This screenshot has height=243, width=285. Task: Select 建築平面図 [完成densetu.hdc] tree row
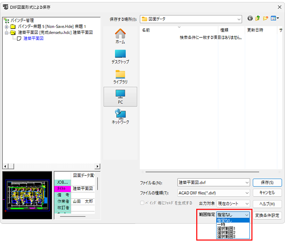coord(55,33)
